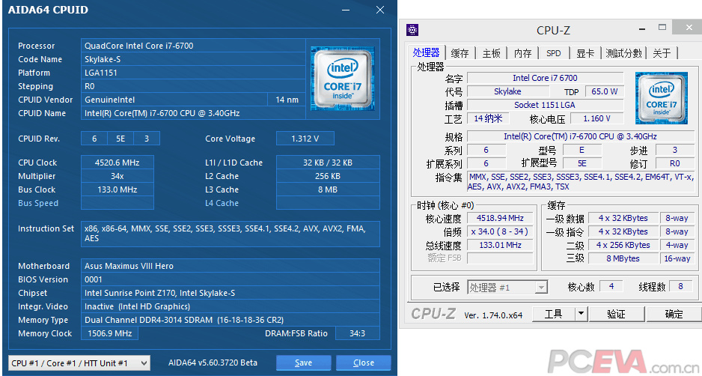
Task: Click the 线程数 value 8 in CPU-Z
Action: (x=680, y=286)
